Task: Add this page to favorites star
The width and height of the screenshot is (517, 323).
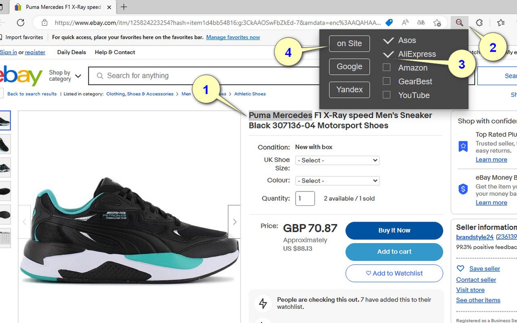Action: [x=437, y=23]
